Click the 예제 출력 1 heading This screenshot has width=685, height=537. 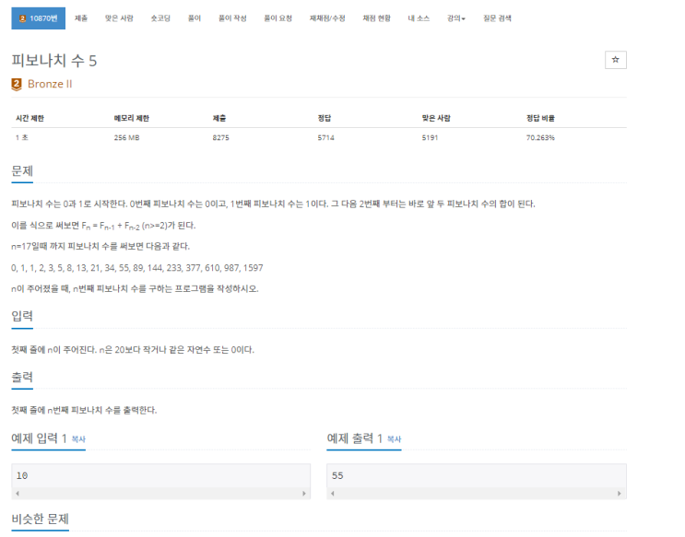pyautogui.click(x=355, y=438)
